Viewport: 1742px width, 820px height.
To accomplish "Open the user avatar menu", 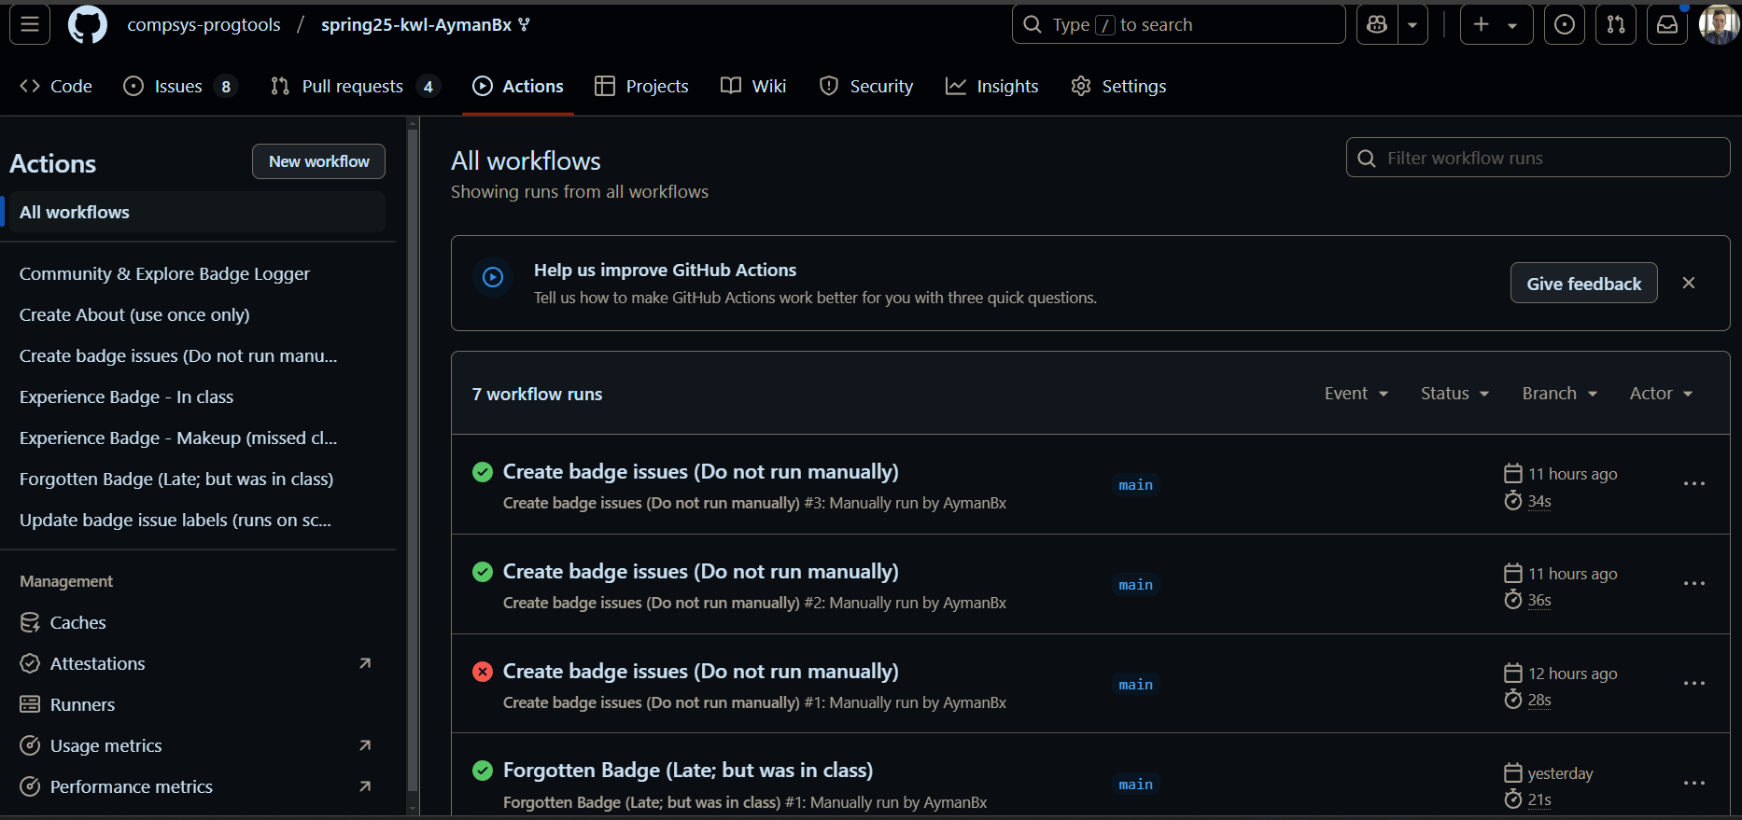I will tap(1718, 25).
